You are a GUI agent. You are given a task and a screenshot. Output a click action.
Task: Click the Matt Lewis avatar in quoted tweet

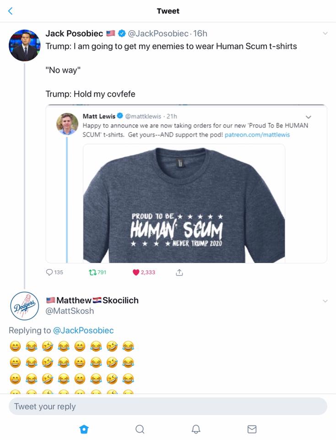[67, 124]
